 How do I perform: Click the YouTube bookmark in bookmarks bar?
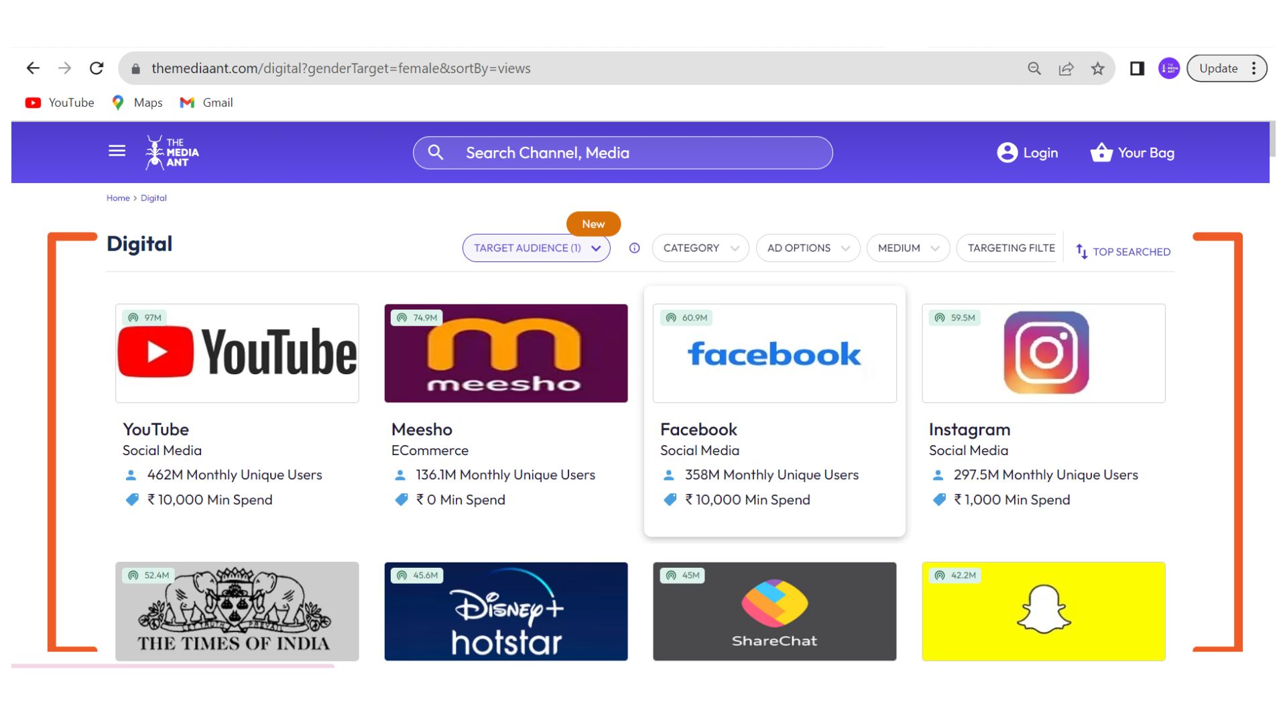pyautogui.click(x=59, y=102)
